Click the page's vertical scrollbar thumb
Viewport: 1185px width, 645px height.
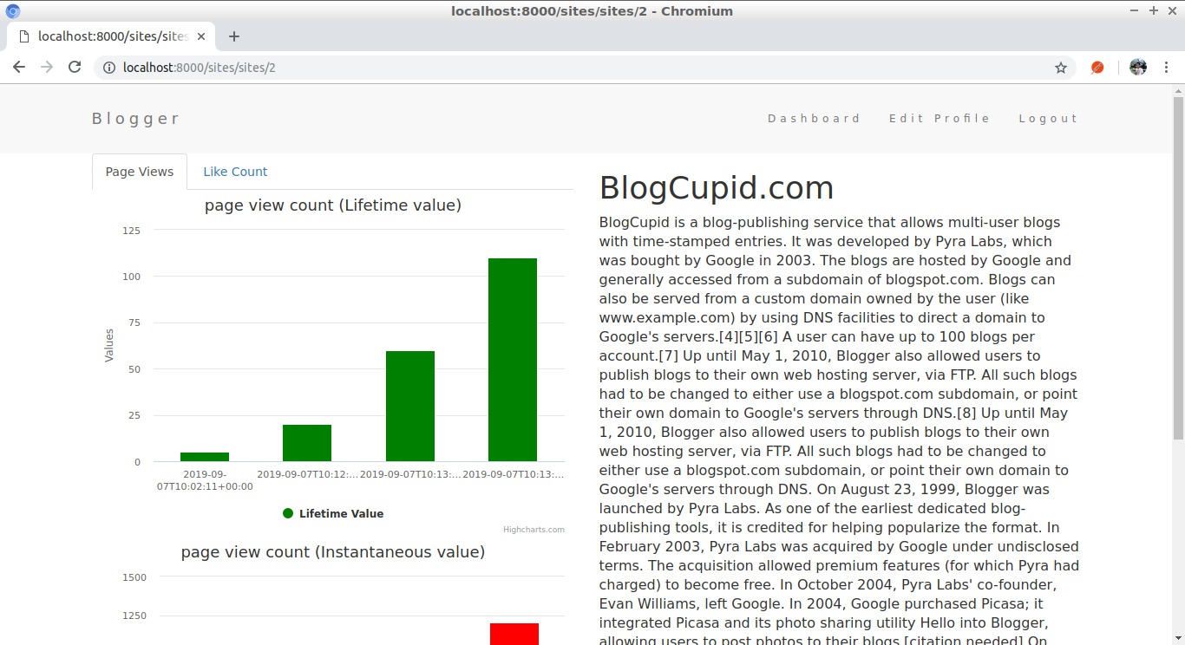pos(1178,267)
